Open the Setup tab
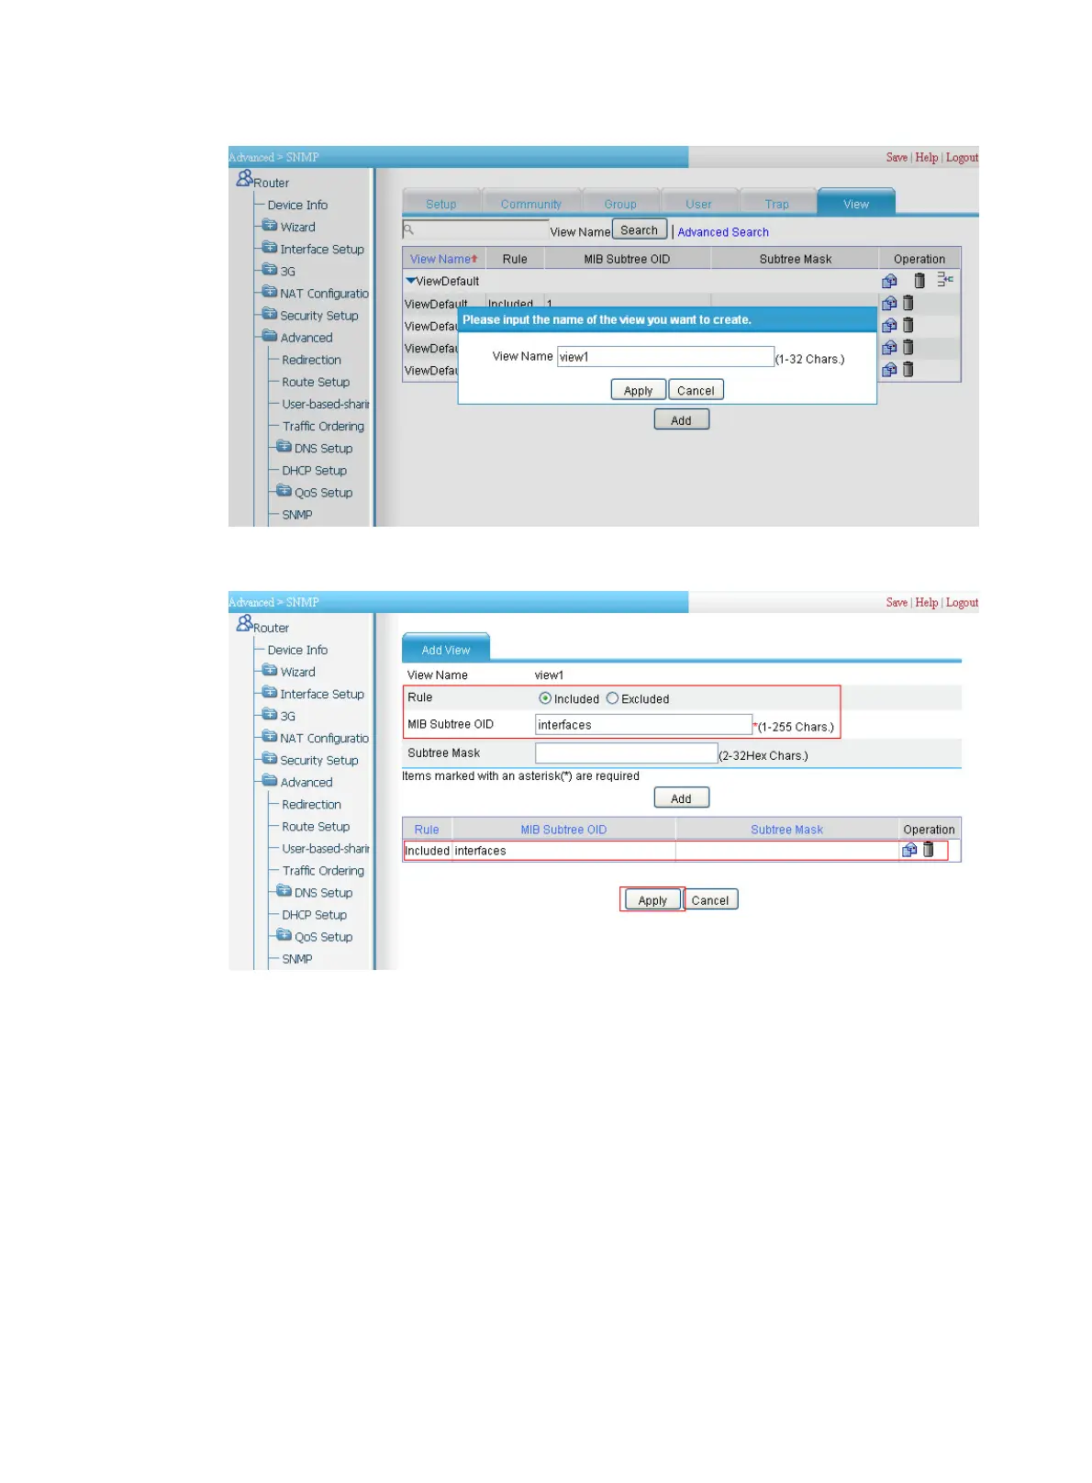The height and width of the screenshot is (1483, 1092). coord(441,204)
